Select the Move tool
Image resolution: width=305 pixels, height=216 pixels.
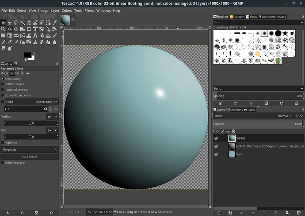[x=16, y=29]
